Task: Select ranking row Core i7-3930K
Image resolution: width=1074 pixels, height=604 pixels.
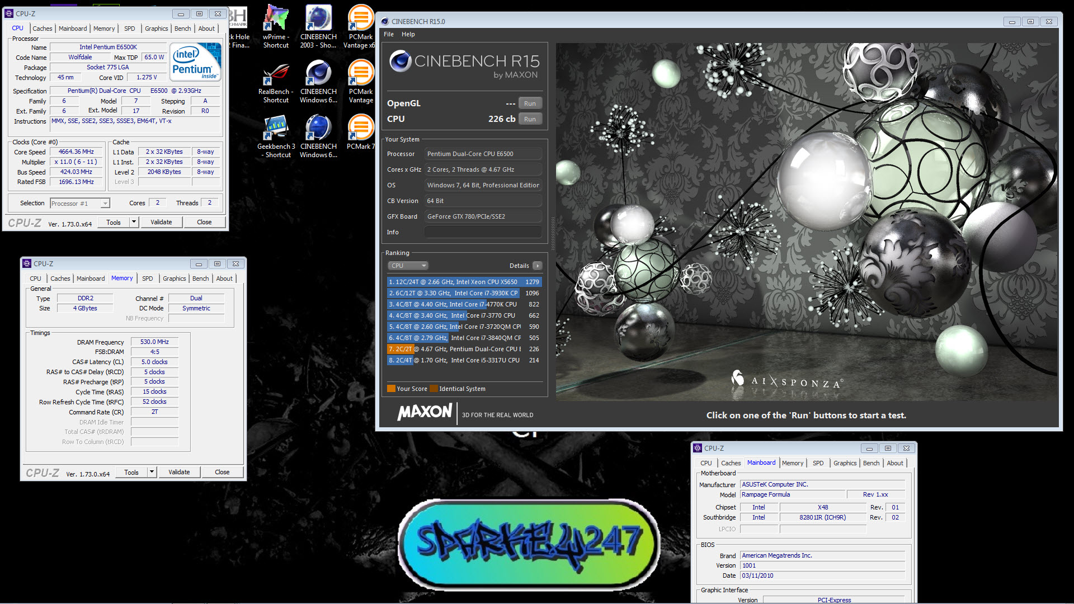Action: point(464,293)
